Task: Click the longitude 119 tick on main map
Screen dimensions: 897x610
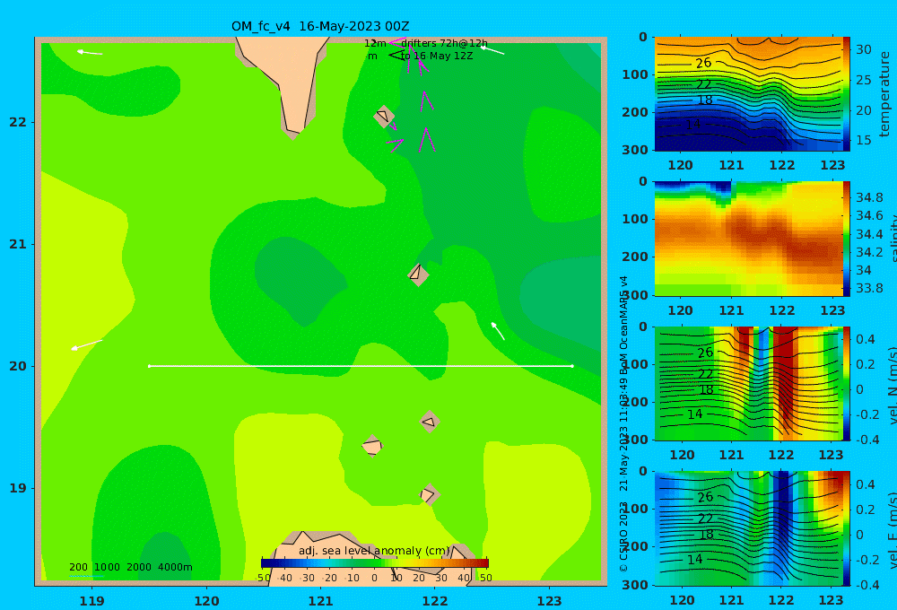Action: click(x=92, y=601)
